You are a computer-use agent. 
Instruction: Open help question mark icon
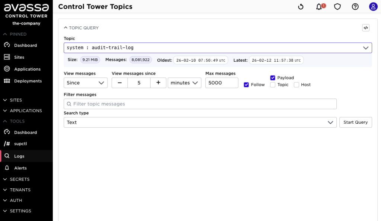coord(355,7)
